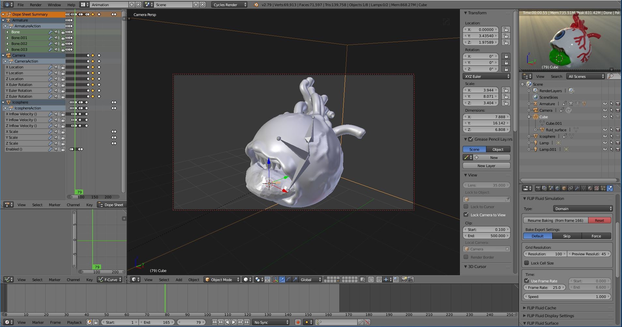This screenshot has width=622, height=327.
Task: Jump to the end frame
Action: (247, 322)
